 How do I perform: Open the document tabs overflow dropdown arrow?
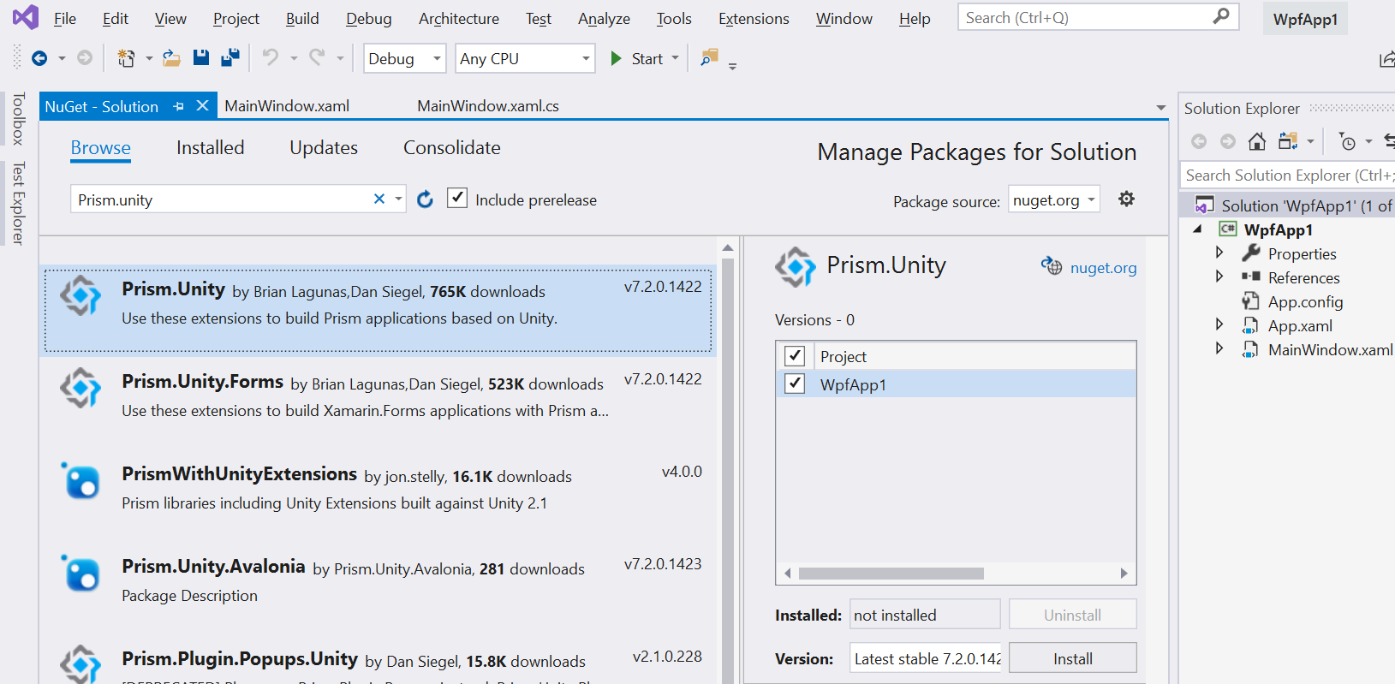point(1160,107)
